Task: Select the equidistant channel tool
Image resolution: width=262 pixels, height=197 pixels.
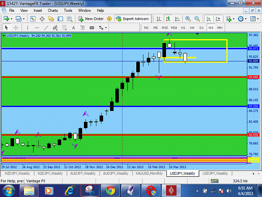Action: pos(55,28)
